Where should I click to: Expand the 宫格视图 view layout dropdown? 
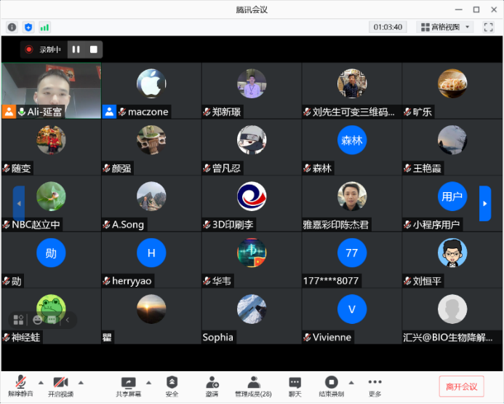tap(446, 27)
